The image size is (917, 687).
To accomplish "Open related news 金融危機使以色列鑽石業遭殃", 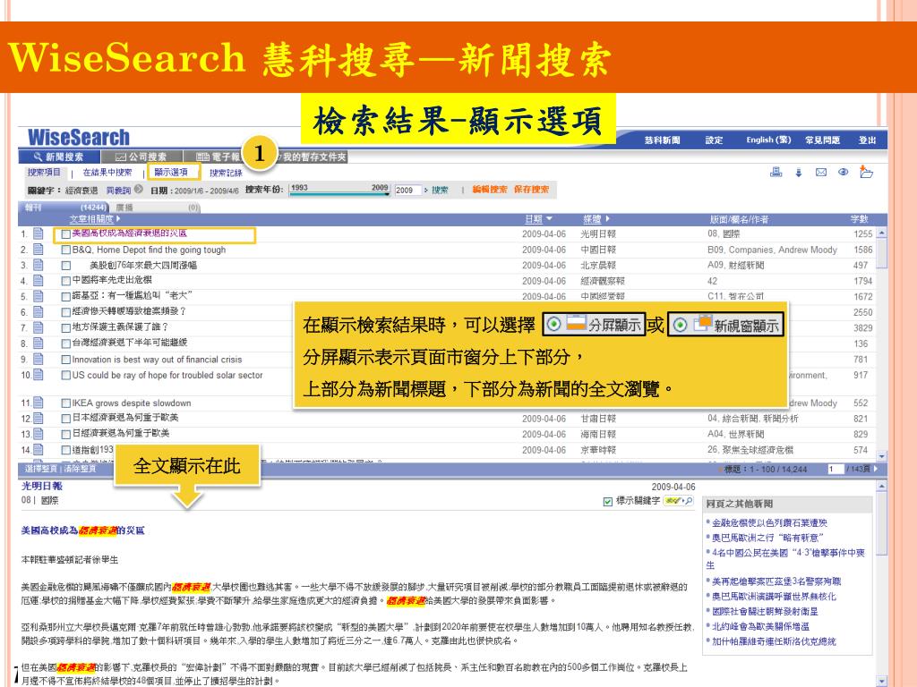I will click(x=769, y=522).
